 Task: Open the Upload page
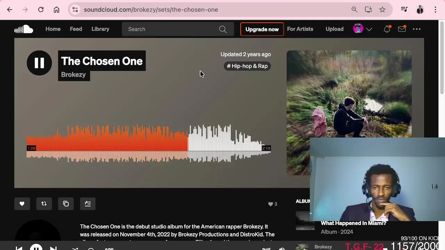pos(334,29)
